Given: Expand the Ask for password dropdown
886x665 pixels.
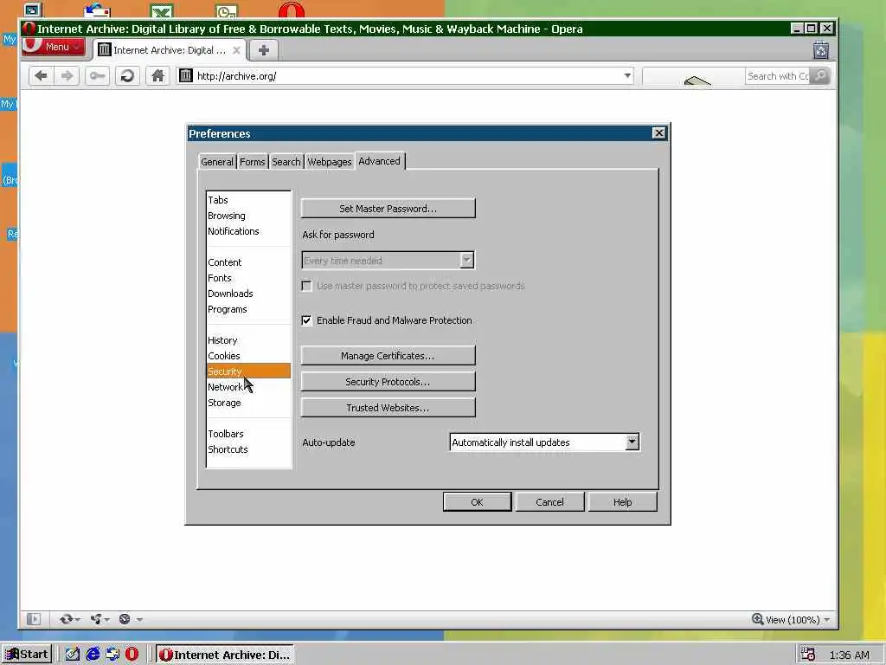Looking at the screenshot, I should click(466, 260).
